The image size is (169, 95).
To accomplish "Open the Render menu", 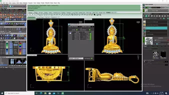I will pos(43,3).
